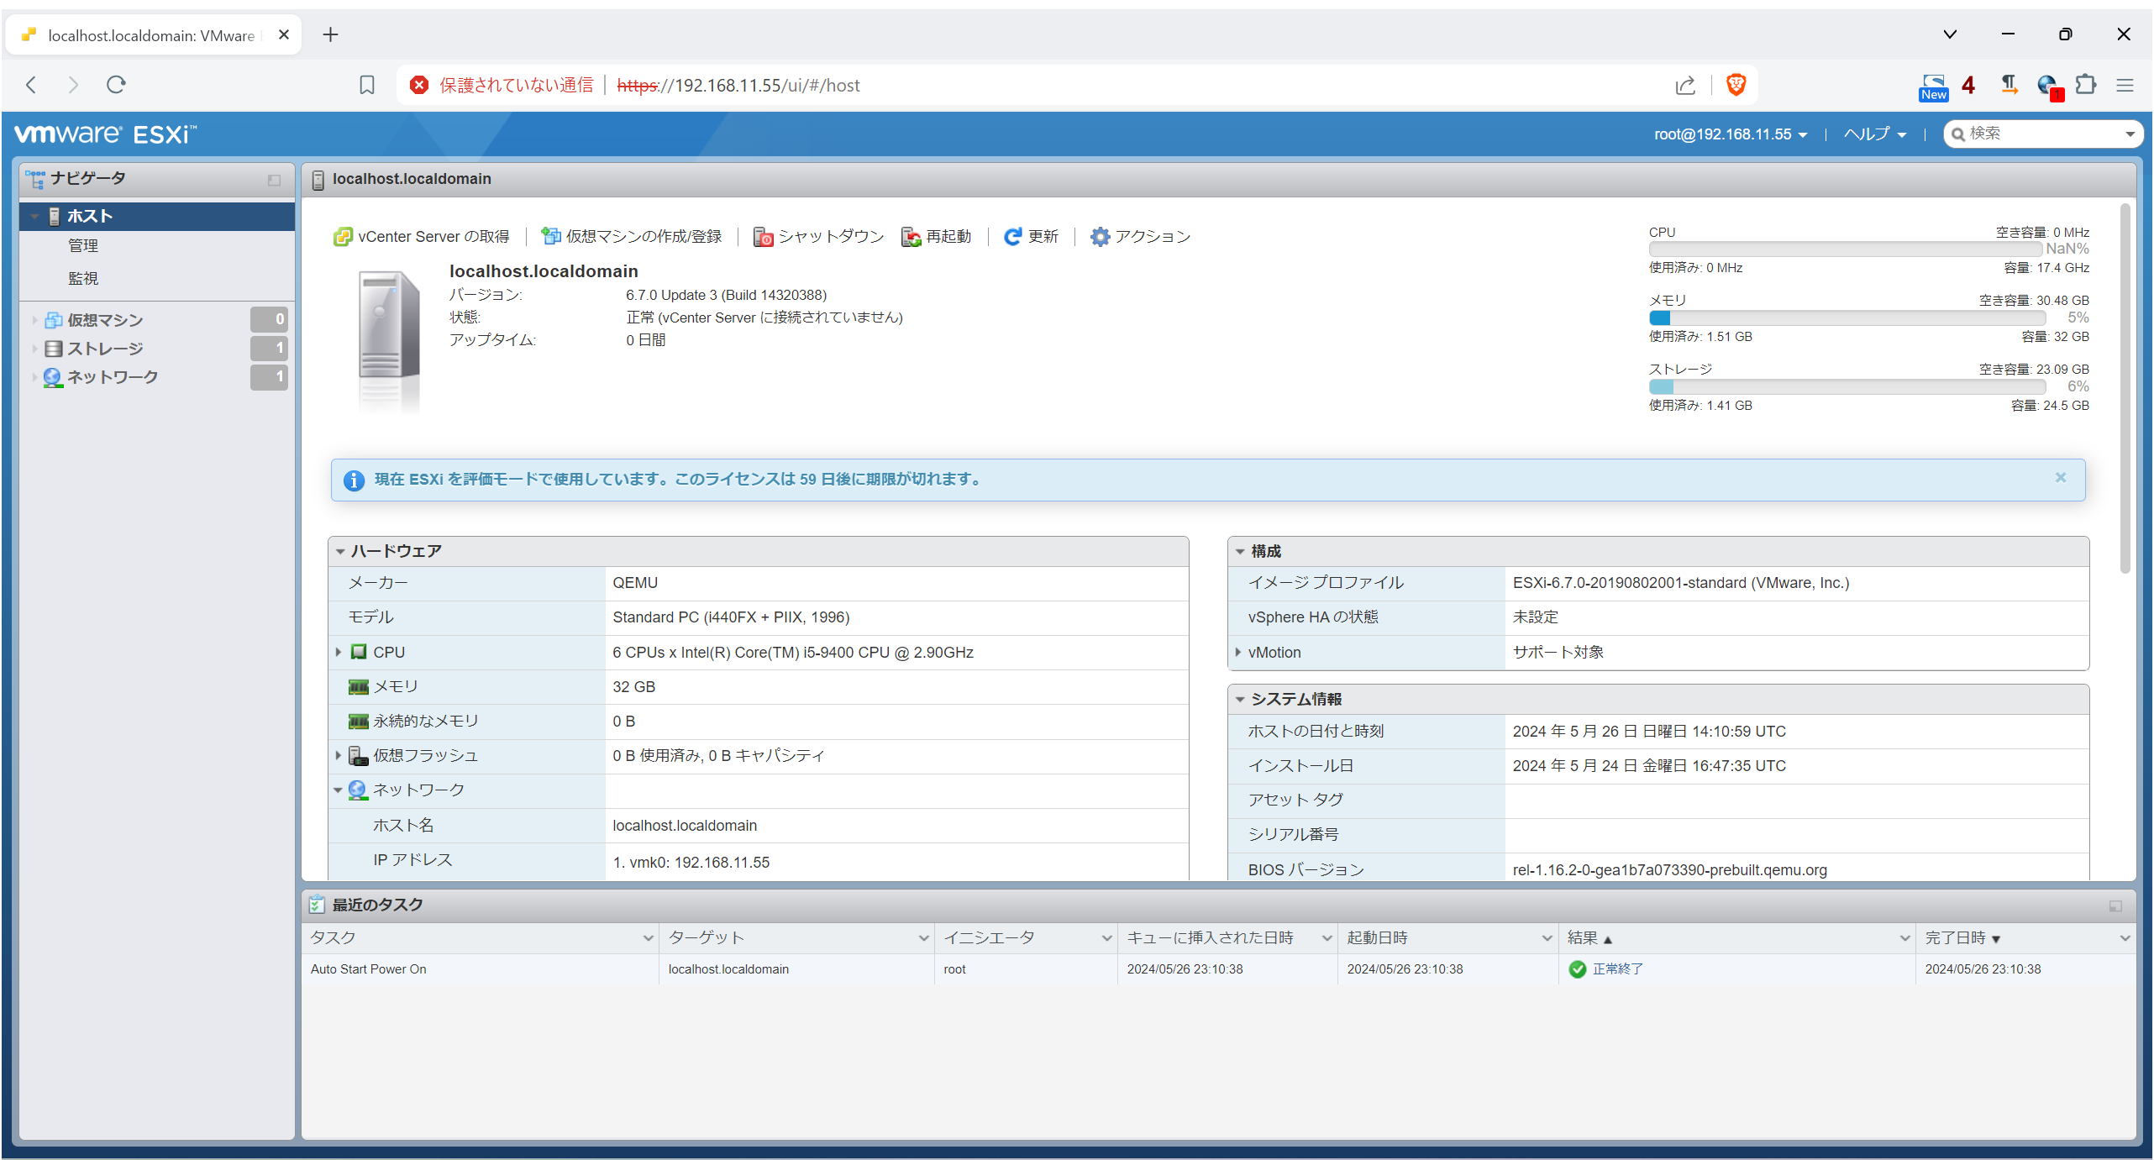Open 仮想マシン in the navigator
This screenshot has width=2154, height=1160.
pos(105,320)
